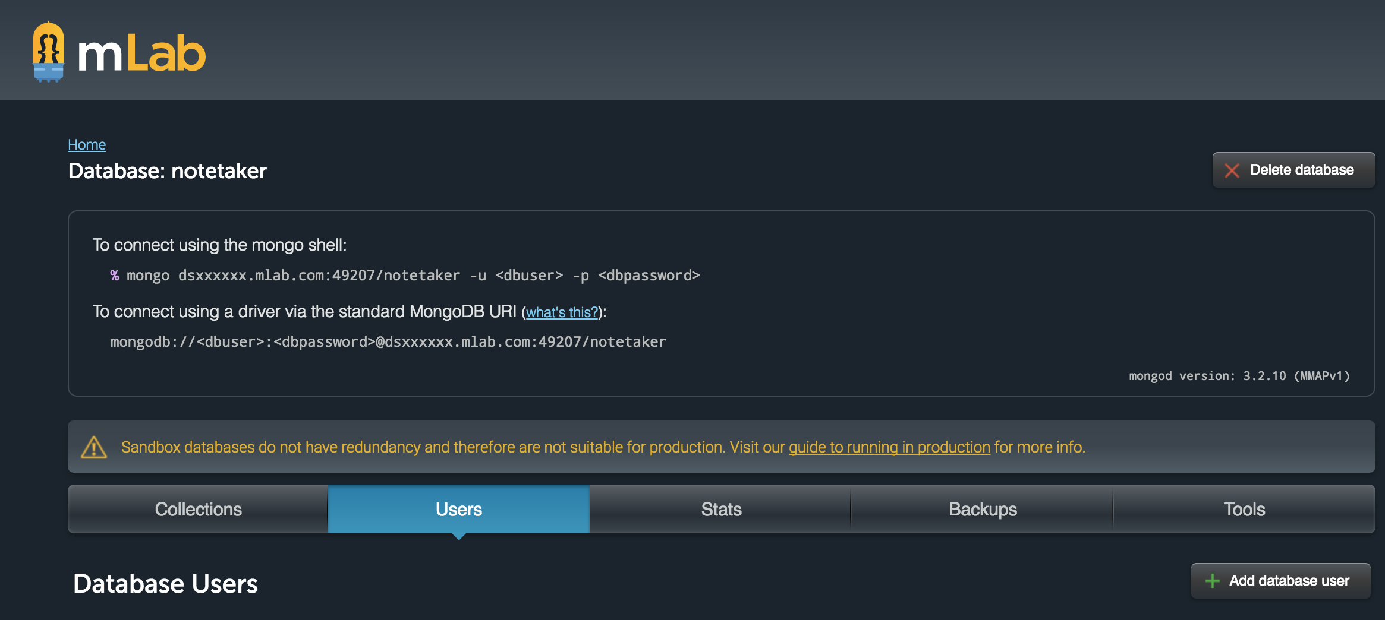
Task: Click the green plus add icon
Action: click(x=1212, y=581)
